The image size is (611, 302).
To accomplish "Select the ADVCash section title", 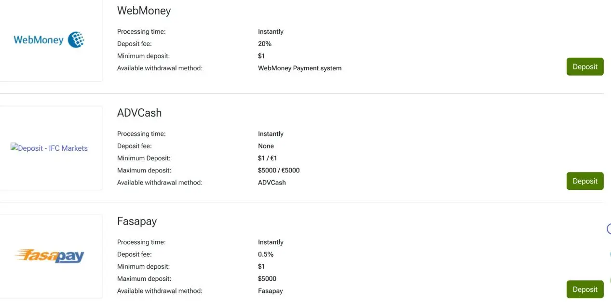I will (139, 113).
